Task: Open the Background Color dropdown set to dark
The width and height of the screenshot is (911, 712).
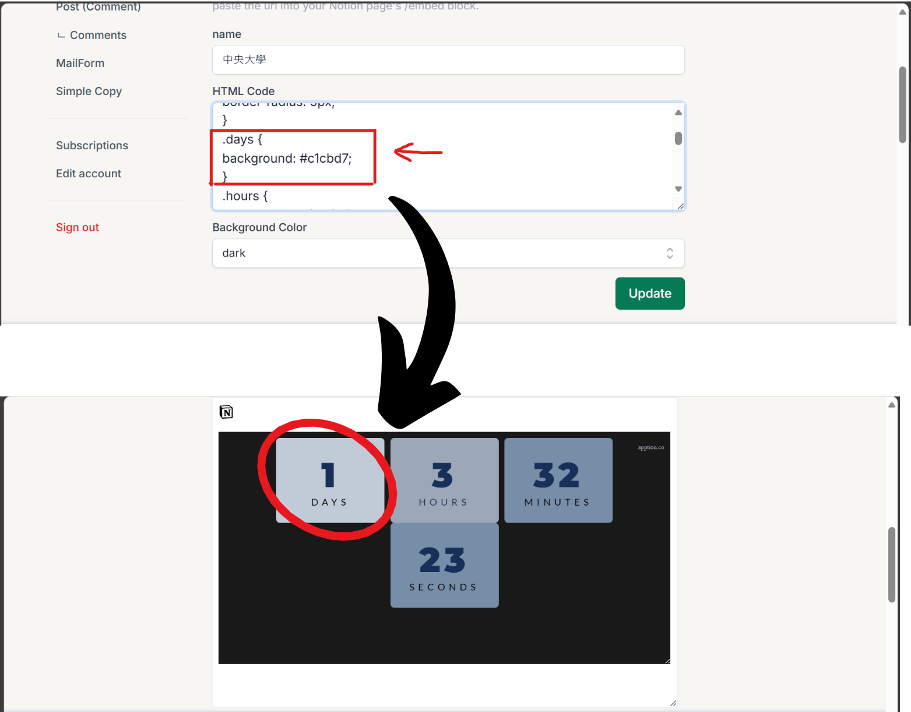Action: point(448,253)
